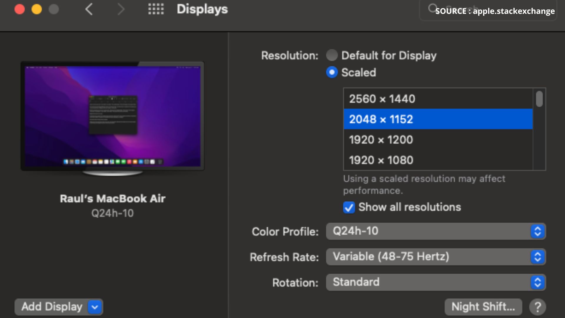This screenshot has height=318, width=565.
Task: Uncheck Show all resolutions
Action: [349, 207]
